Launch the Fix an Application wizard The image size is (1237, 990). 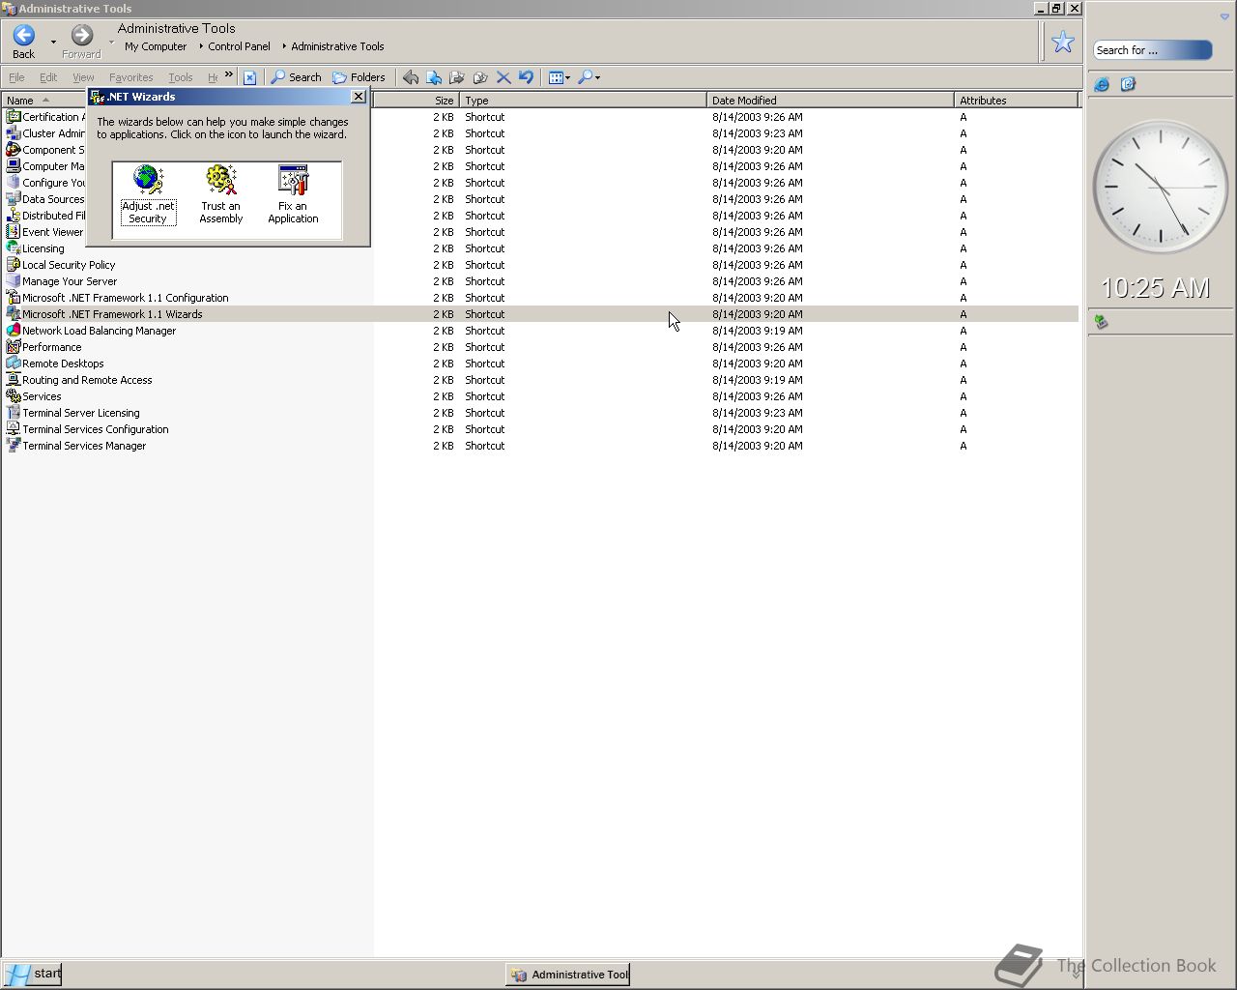tap(293, 194)
